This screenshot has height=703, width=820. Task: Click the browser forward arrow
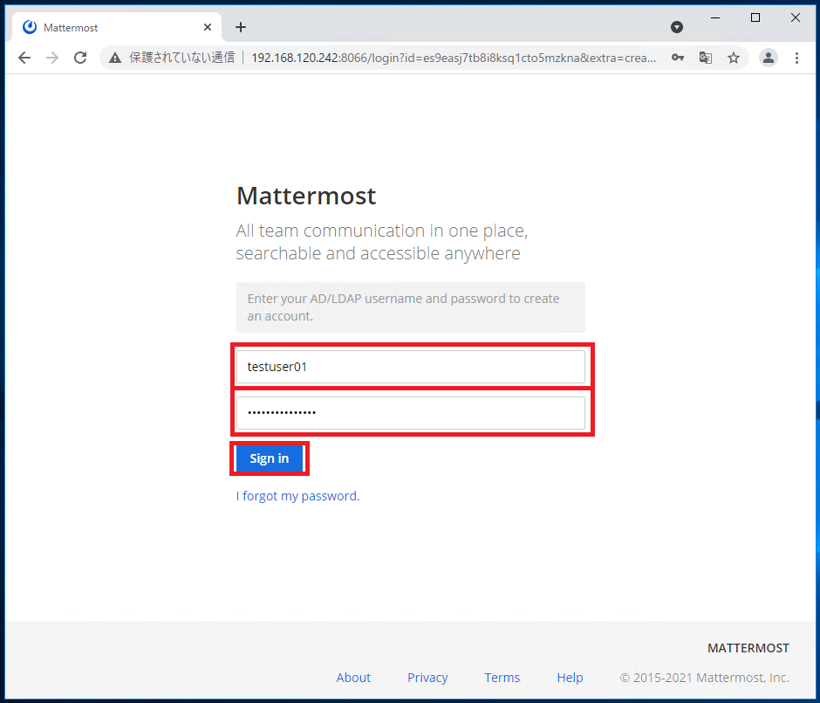[x=52, y=58]
